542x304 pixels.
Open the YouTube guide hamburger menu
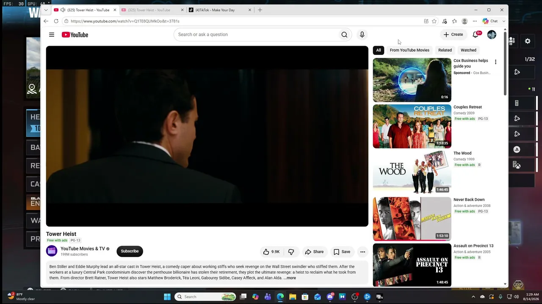pyautogui.click(x=52, y=35)
